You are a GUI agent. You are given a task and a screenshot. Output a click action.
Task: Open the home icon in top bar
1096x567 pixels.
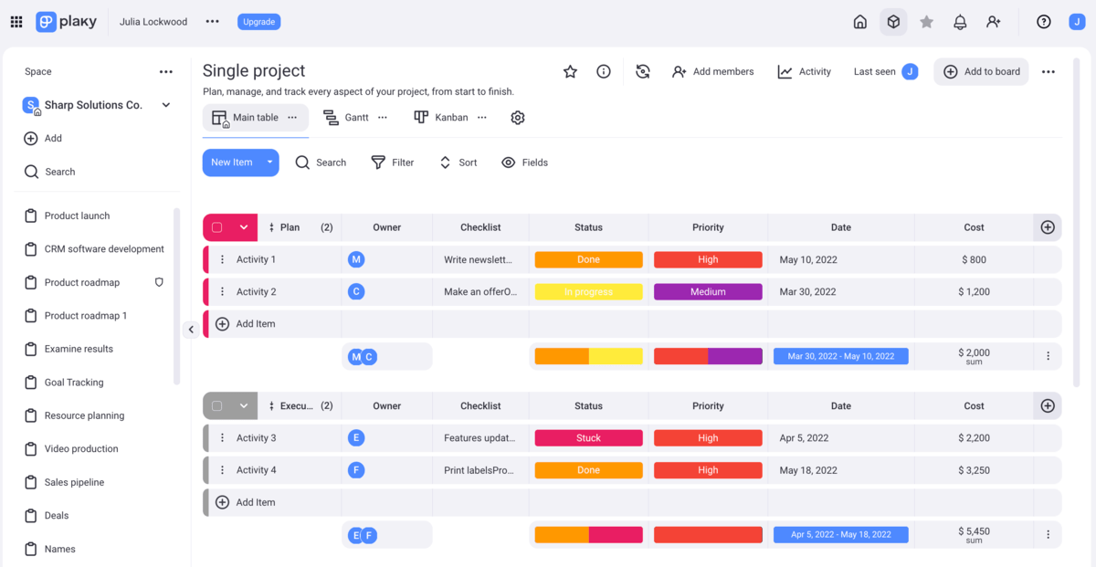(859, 22)
